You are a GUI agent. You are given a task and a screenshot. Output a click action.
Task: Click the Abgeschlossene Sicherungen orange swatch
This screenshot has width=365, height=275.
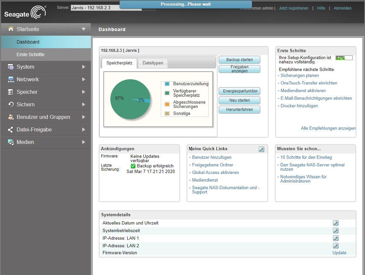167,104
